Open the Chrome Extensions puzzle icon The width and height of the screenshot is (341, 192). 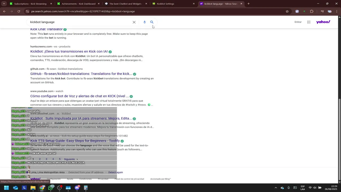(x=311, y=11)
